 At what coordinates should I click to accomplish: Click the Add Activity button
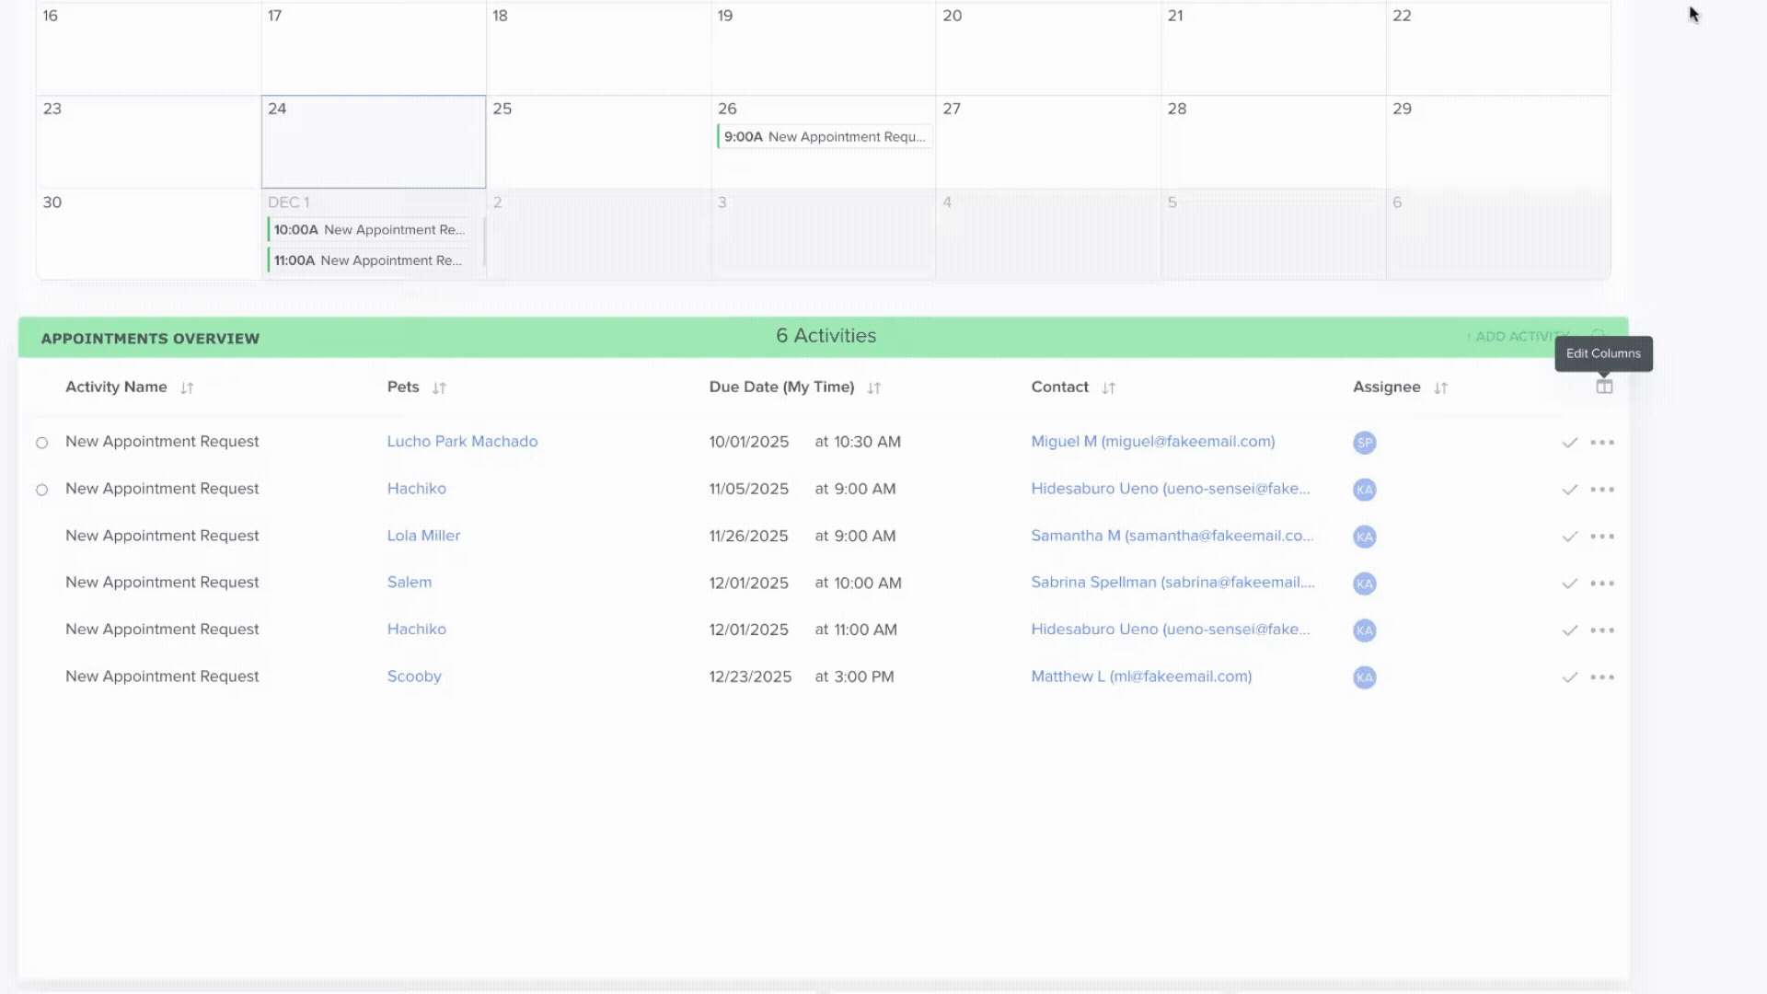pos(1519,337)
